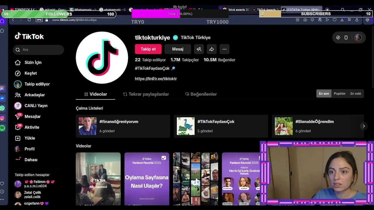Click the 10.5M Beğeniler count
This screenshot has width=374, height=210.
coord(219,60)
